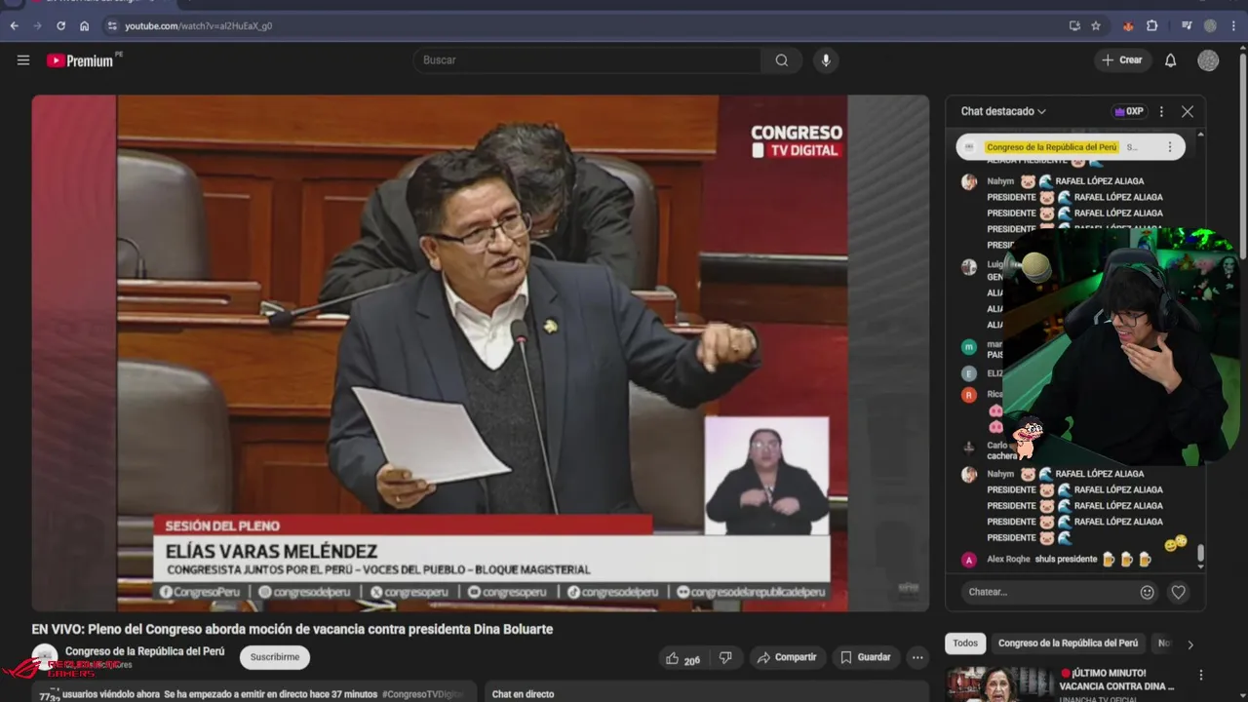Open more actions menu below the video
The image size is (1248, 702).
(917, 658)
